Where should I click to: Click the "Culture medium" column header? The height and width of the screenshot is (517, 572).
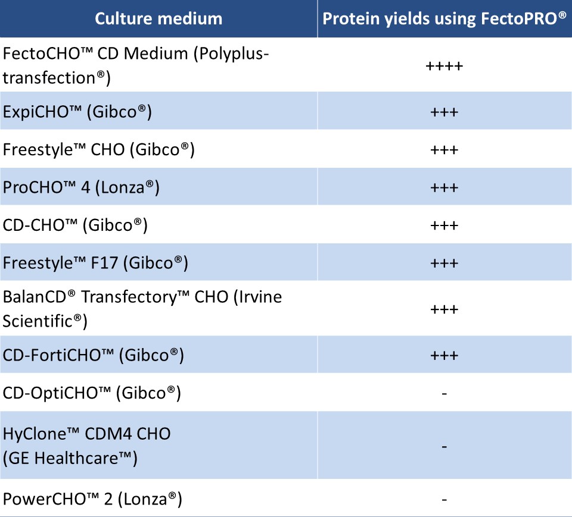[158, 18]
